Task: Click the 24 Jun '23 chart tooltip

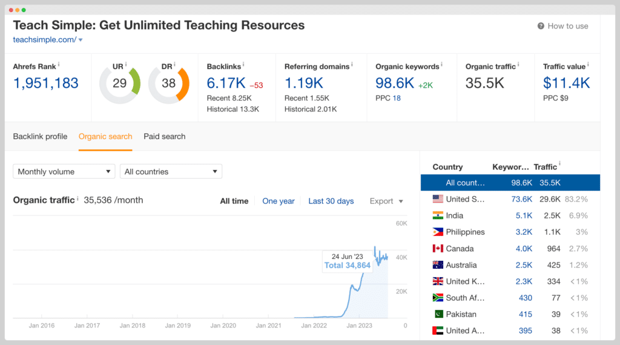Action: (347, 261)
